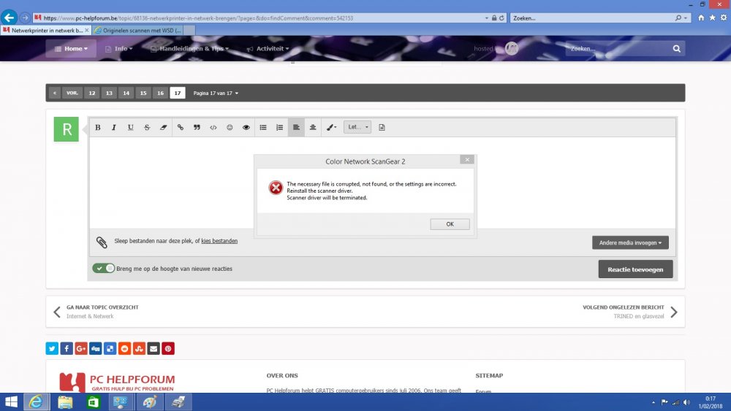Open browser settings gear icon
The width and height of the screenshot is (731, 411).
(x=724, y=18)
